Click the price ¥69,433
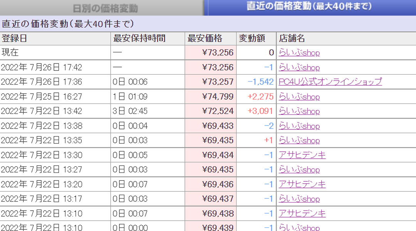This screenshot has width=416, height=231. pyautogui.click(x=218, y=126)
